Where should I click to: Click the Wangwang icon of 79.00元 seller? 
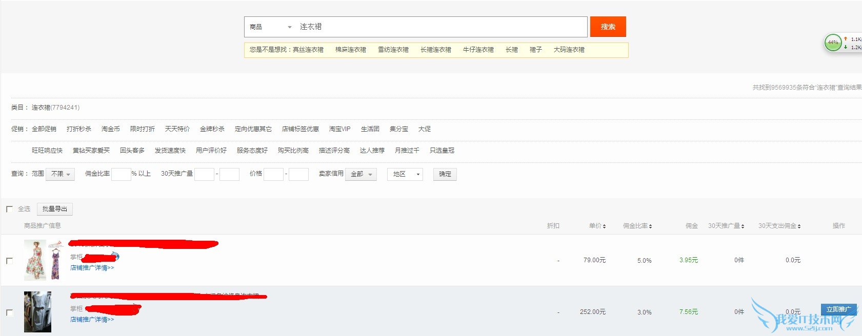coord(115,257)
